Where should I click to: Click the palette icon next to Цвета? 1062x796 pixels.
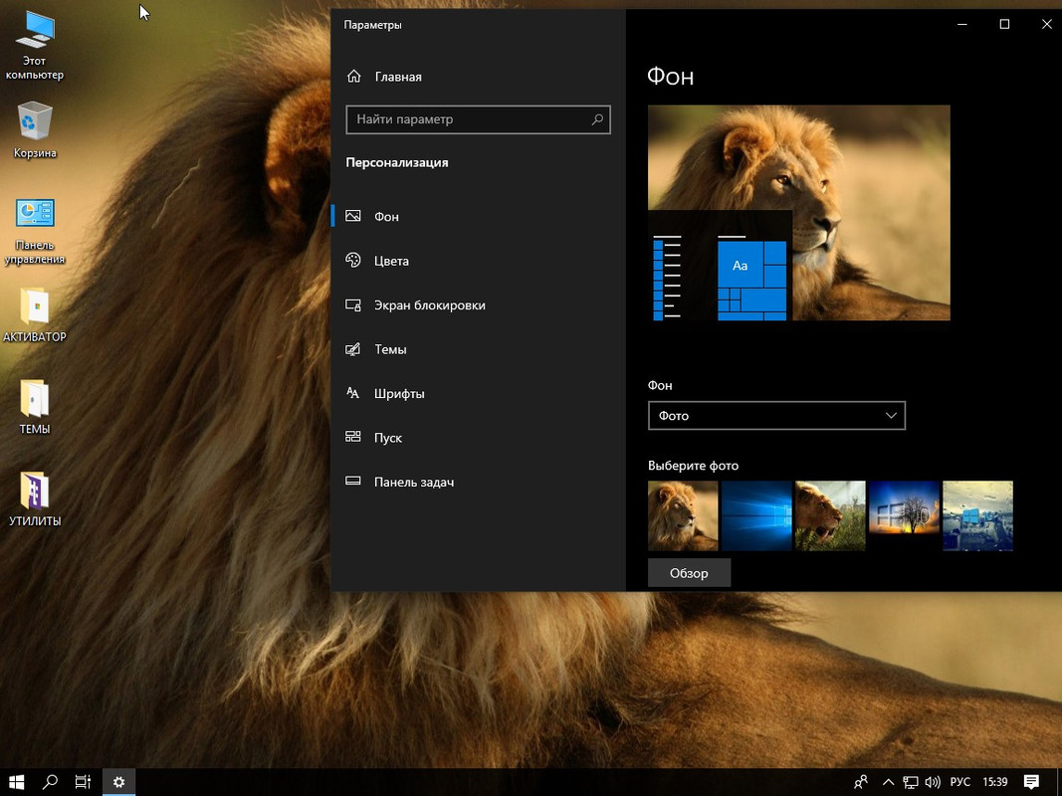pyautogui.click(x=353, y=260)
